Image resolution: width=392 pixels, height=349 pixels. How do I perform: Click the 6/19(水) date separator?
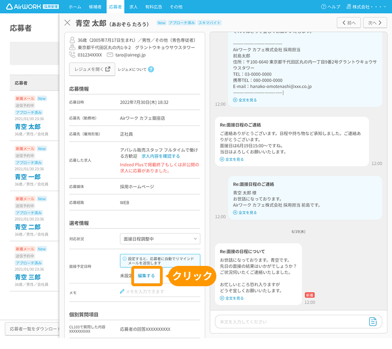pos(298,231)
